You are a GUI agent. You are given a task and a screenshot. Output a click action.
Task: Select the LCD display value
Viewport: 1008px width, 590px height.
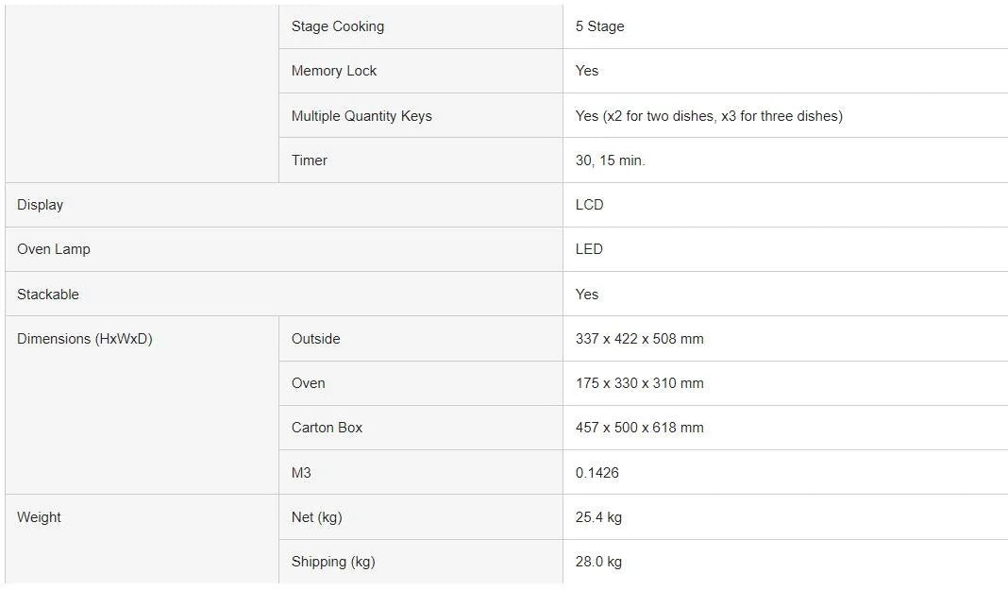click(590, 205)
